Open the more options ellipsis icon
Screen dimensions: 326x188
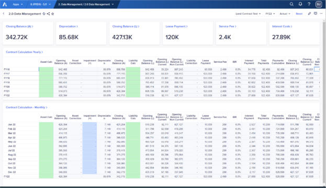click(x=321, y=14)
